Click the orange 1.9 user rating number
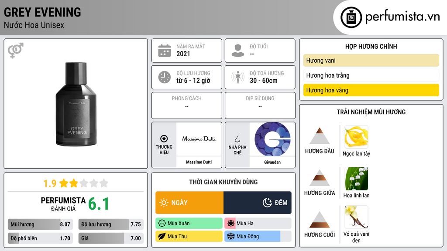The width and height of the screenshot is (447, 251). [x=50, y=183]
